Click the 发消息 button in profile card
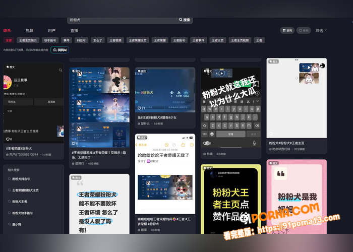353x252 pixels. (49, 102)
